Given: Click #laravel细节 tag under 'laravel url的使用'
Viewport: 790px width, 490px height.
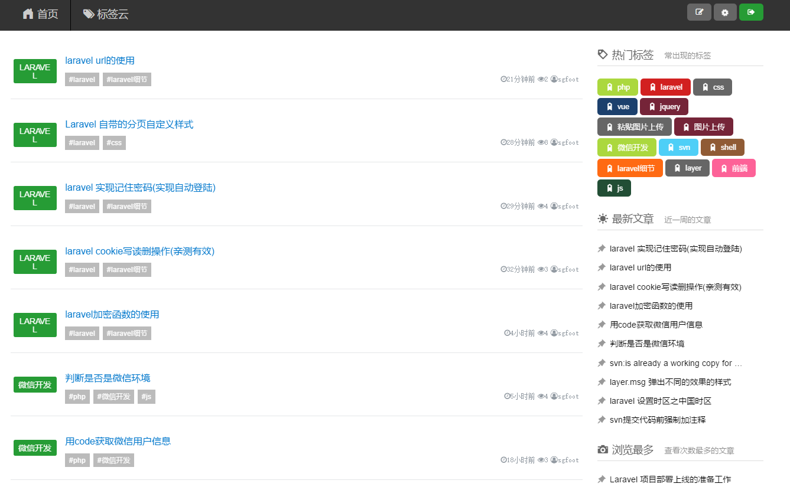Looking at the screenshot, I should (127, 79).
